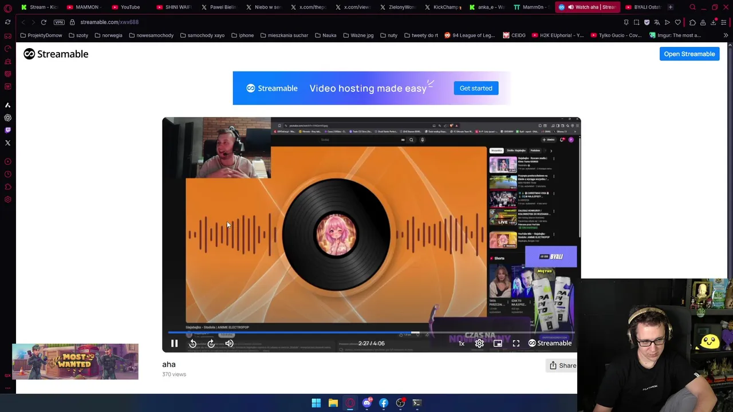Click the pin icon in address bar
The image size is (733, 412).
[x=626, y=22]
